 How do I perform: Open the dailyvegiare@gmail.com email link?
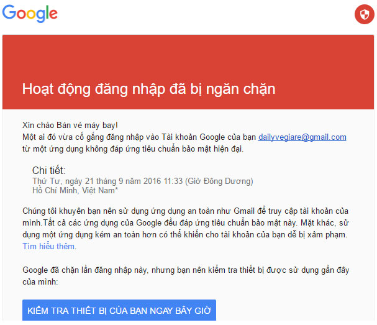tap(302, 137)
